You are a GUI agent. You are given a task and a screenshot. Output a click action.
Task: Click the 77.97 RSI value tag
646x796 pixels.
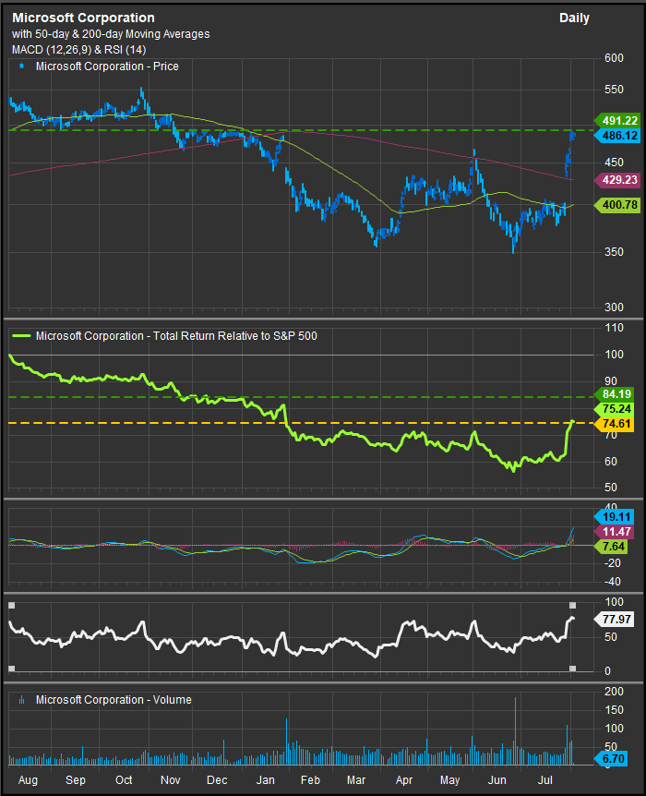[x=614, y=620]
